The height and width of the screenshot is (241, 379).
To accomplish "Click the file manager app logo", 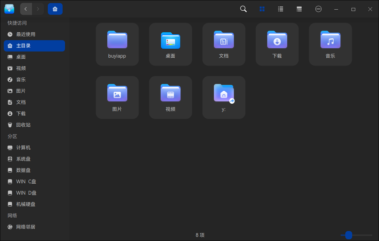I will point(9,9).
